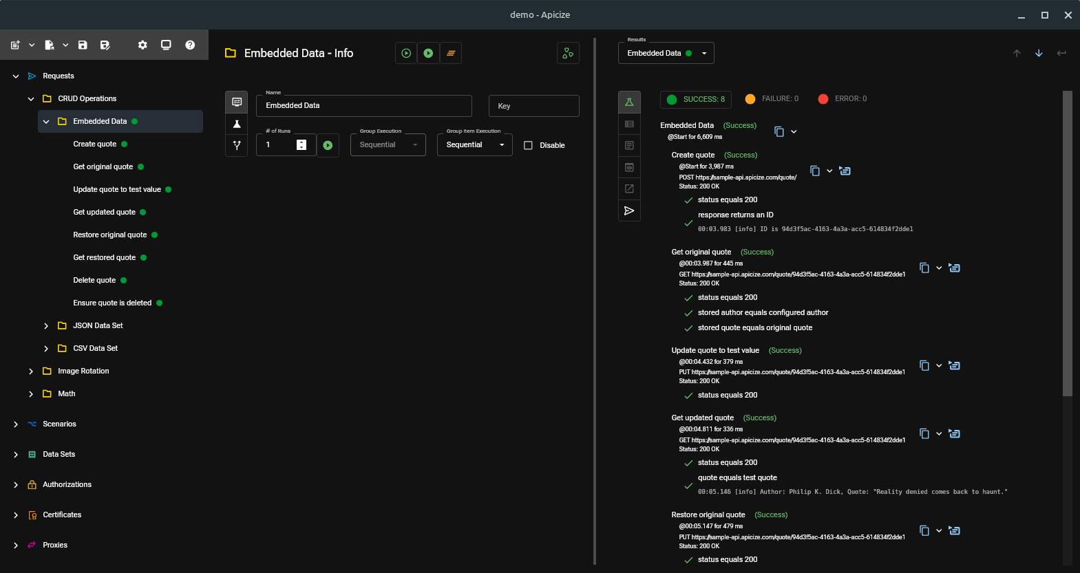Open the text document results tab
Image resolution: width=1080 pixels, height=573 pixels.
[x=629, y=145]
